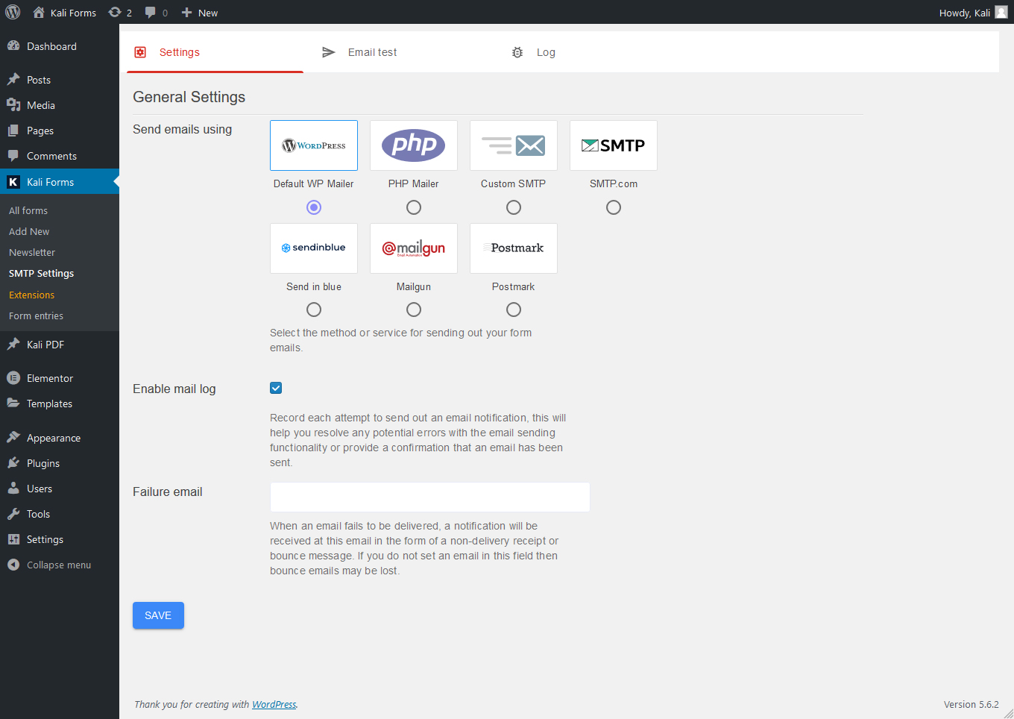Open SMTP Settings submenu item
The width and height of the screenshot is (1014, 719).
[42, 273]
